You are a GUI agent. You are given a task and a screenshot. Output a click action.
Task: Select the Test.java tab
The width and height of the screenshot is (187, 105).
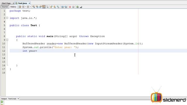pos(22,3)
